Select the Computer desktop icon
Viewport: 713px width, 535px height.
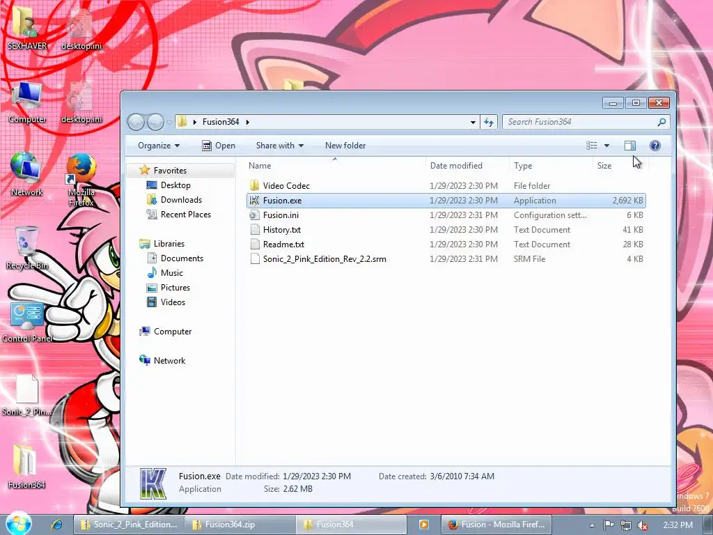26,102
